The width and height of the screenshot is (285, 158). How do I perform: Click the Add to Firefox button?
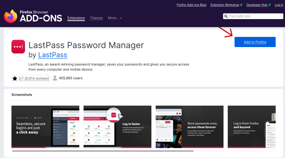255,42
